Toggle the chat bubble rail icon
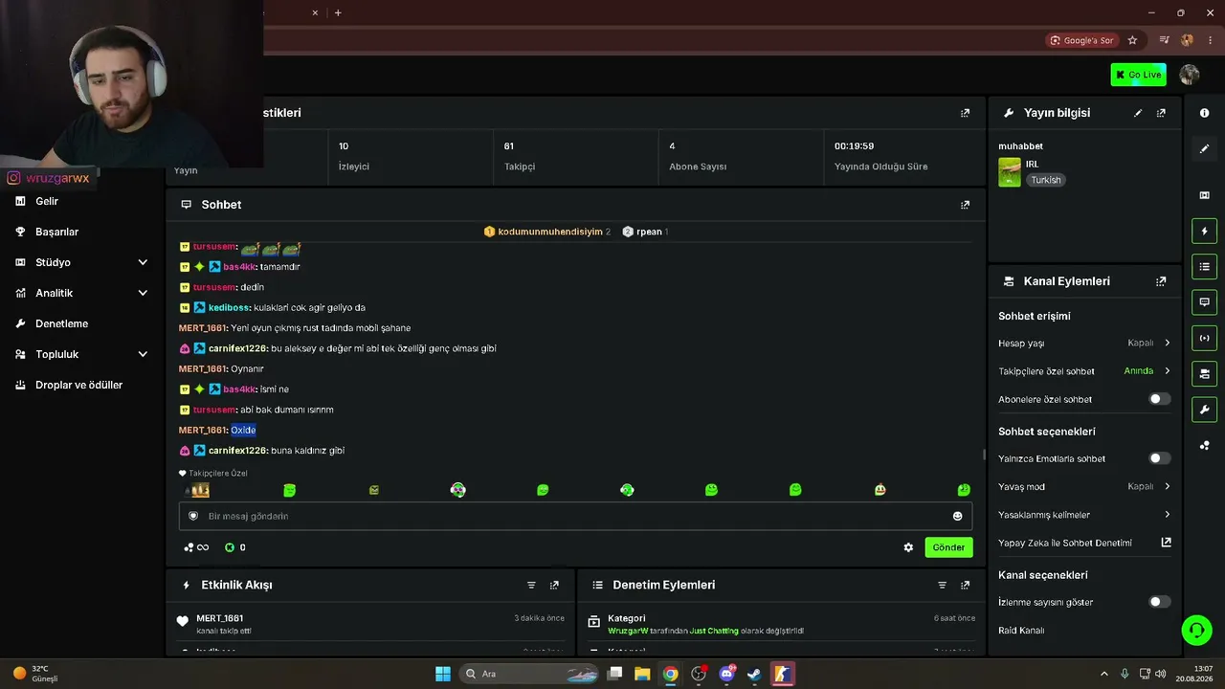 pyautogui.click(x=1204, y=301)
